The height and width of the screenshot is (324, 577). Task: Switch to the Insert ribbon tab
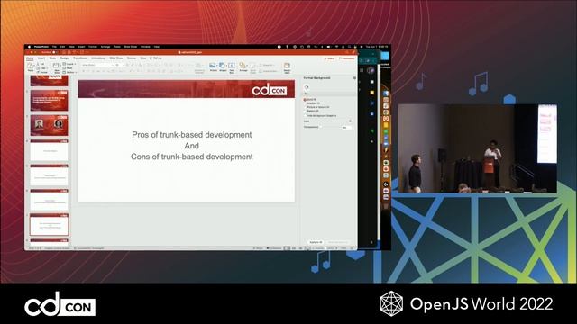[x=41, y=58]
